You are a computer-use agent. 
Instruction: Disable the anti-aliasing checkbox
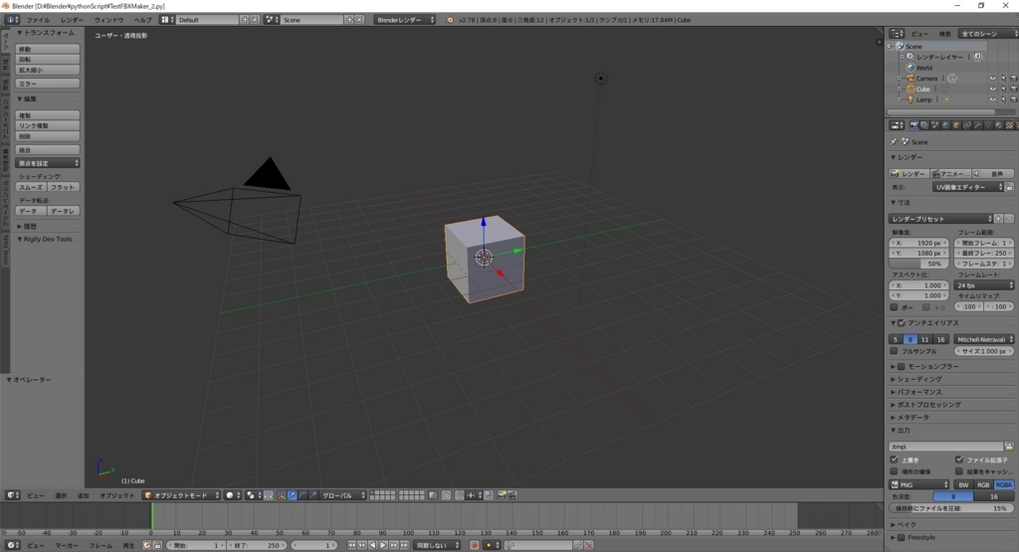pos(902,323)
